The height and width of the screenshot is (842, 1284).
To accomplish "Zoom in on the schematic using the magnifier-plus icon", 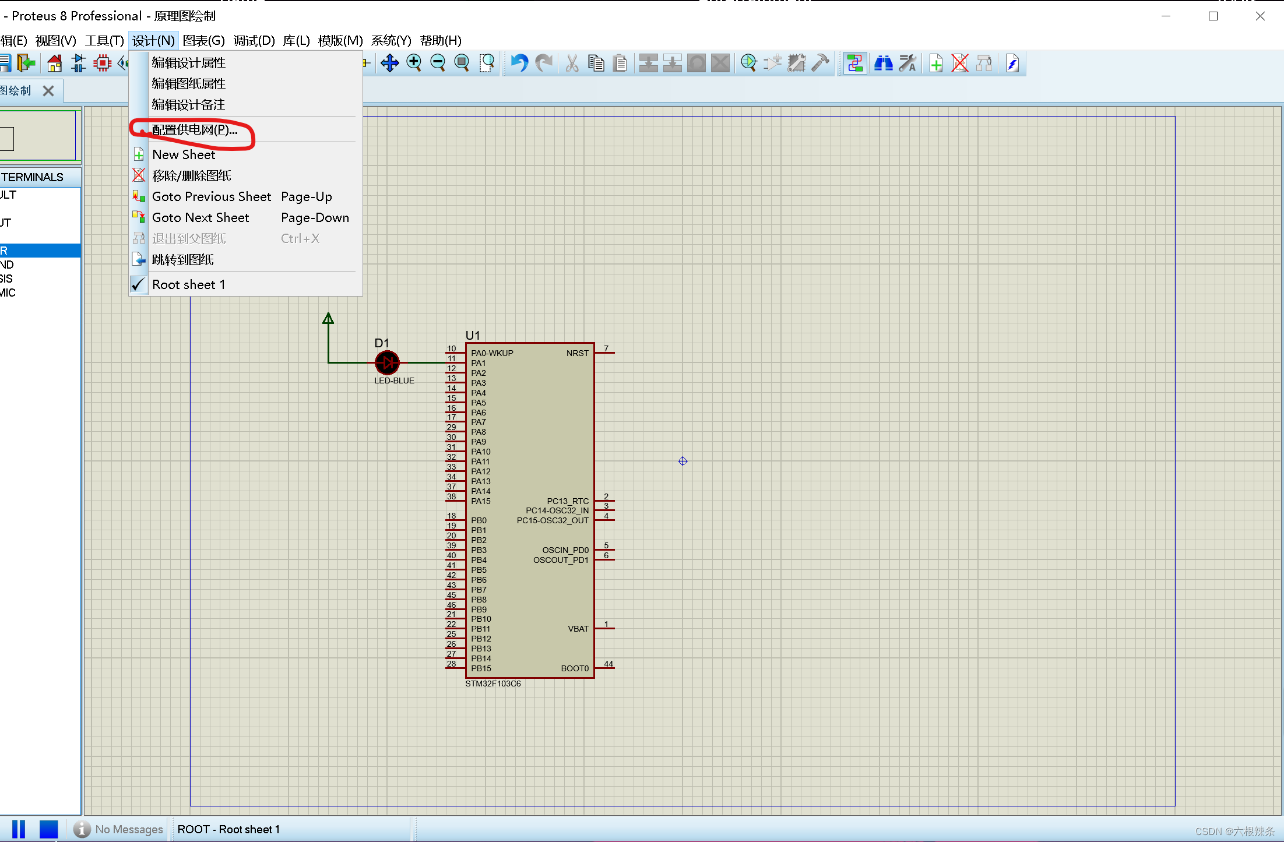I will tap(414, 63).
